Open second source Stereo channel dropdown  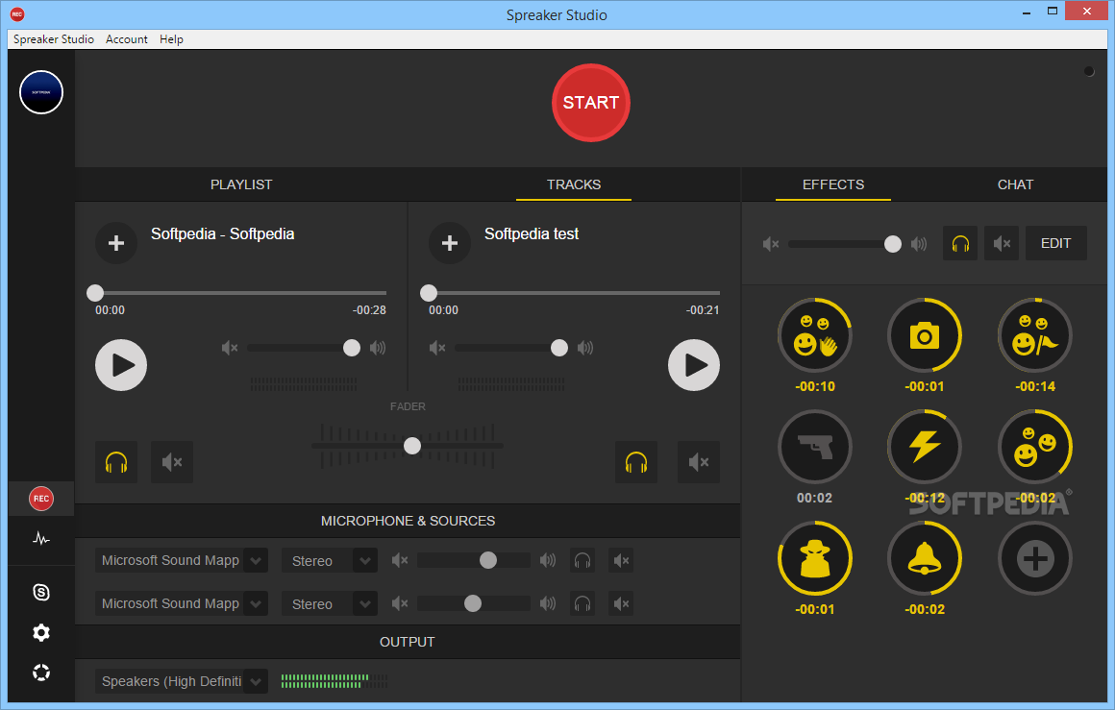click(x=330, y=604)
